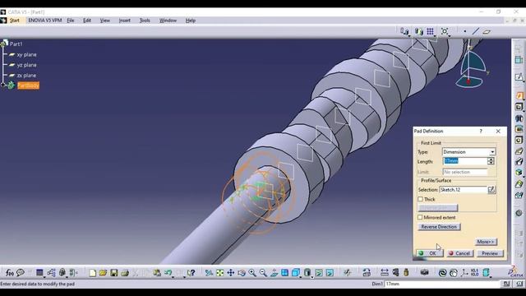Select the Pad tool in the right toolbar
Image resolution: width=526 pixels, height=296 pixels.
pyautogui.click(x=519, y=95)
